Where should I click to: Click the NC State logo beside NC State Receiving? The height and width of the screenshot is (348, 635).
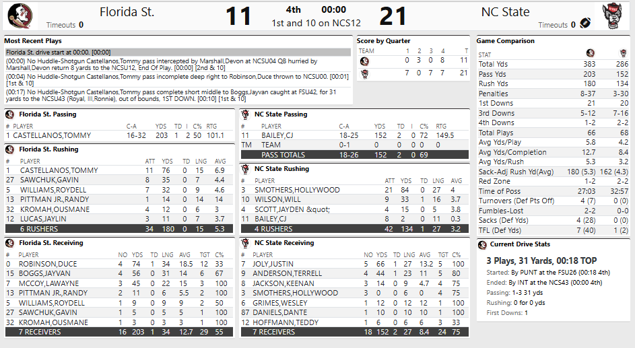pos(246,243)
